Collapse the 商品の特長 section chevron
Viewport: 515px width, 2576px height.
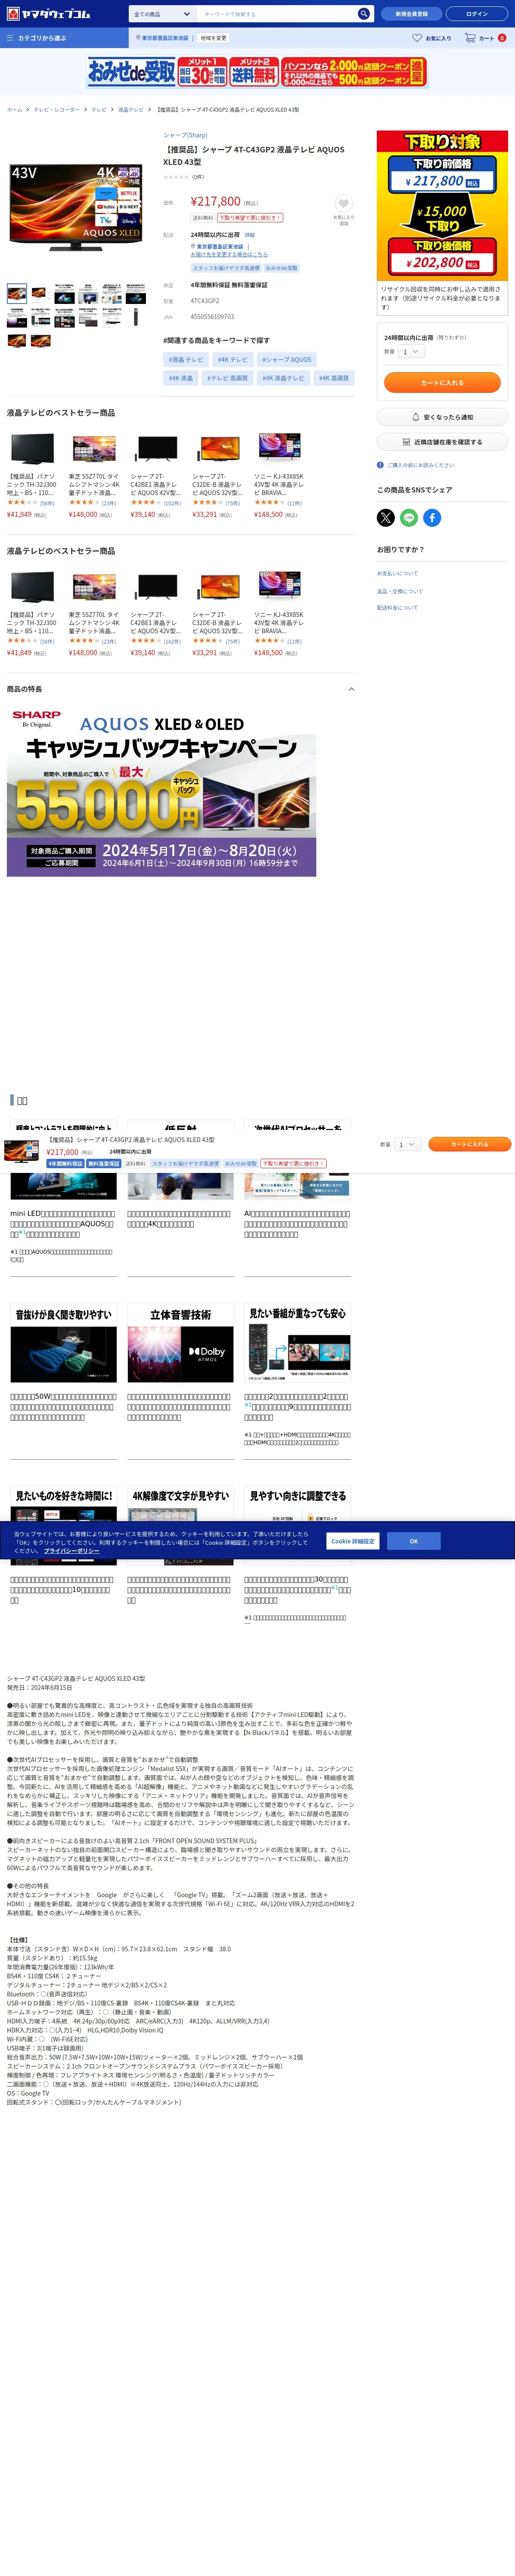click(x=350, y=689)
